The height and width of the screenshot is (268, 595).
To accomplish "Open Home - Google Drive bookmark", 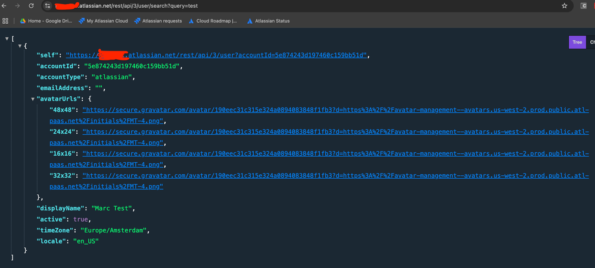I will (x=46, y=21).
